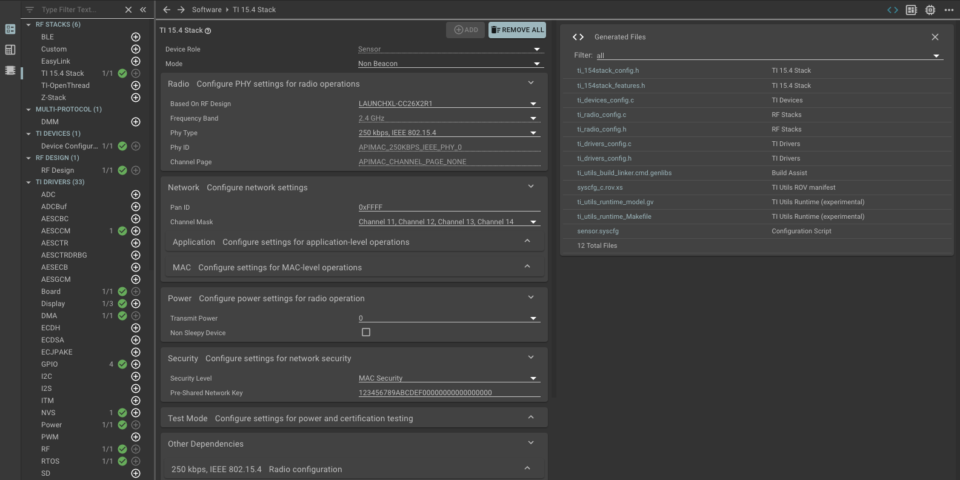
Task: Open help for TI 15.4 Stack
Action: pos(208,31)
